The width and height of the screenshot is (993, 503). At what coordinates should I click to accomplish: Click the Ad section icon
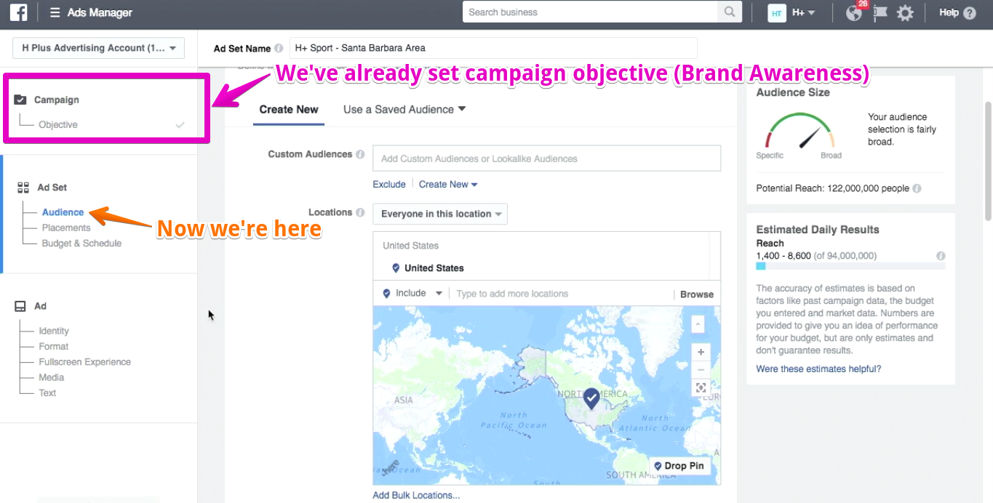click(20, 306)
